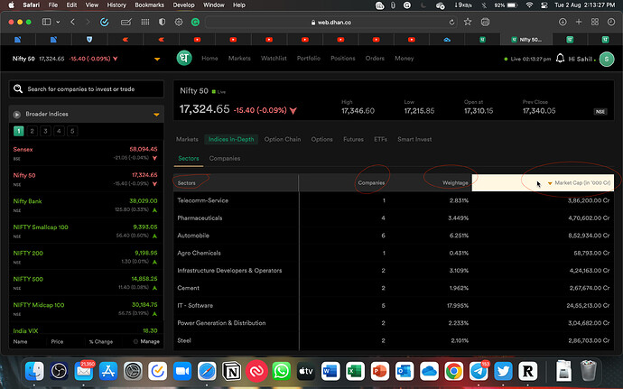Switch to the Smart Invest tab
Viewport: 623px width, 389px height.
pyautogui.click(x=414, y=139)
